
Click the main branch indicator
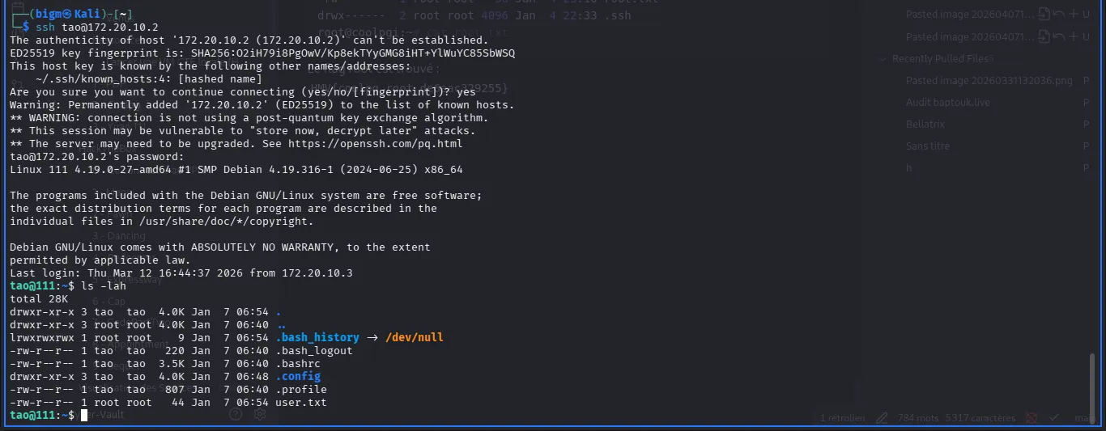[1084, 418]
